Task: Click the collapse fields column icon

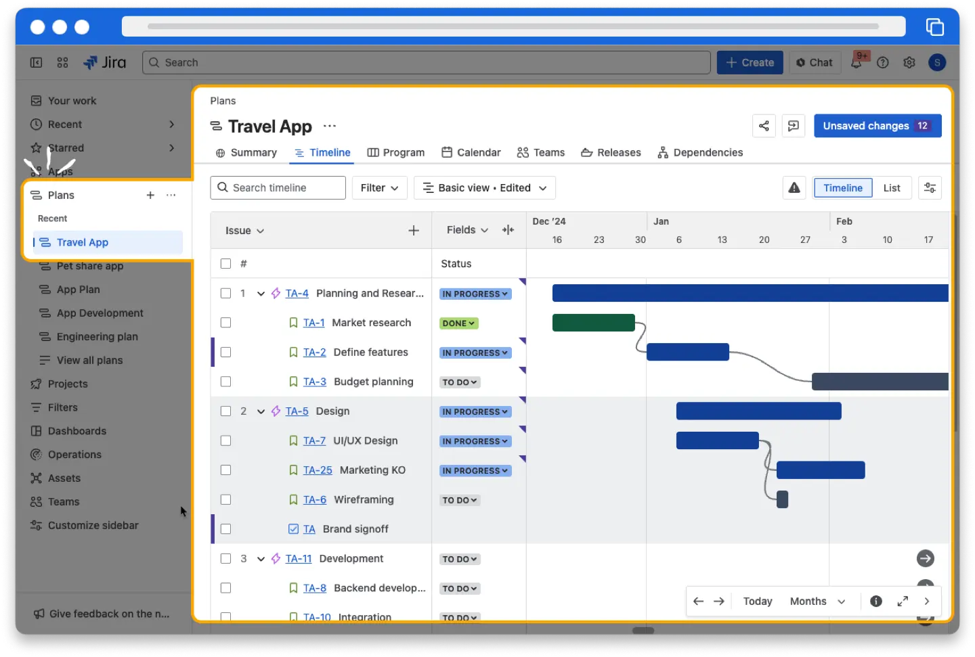Action: click(x=508, y=230)
